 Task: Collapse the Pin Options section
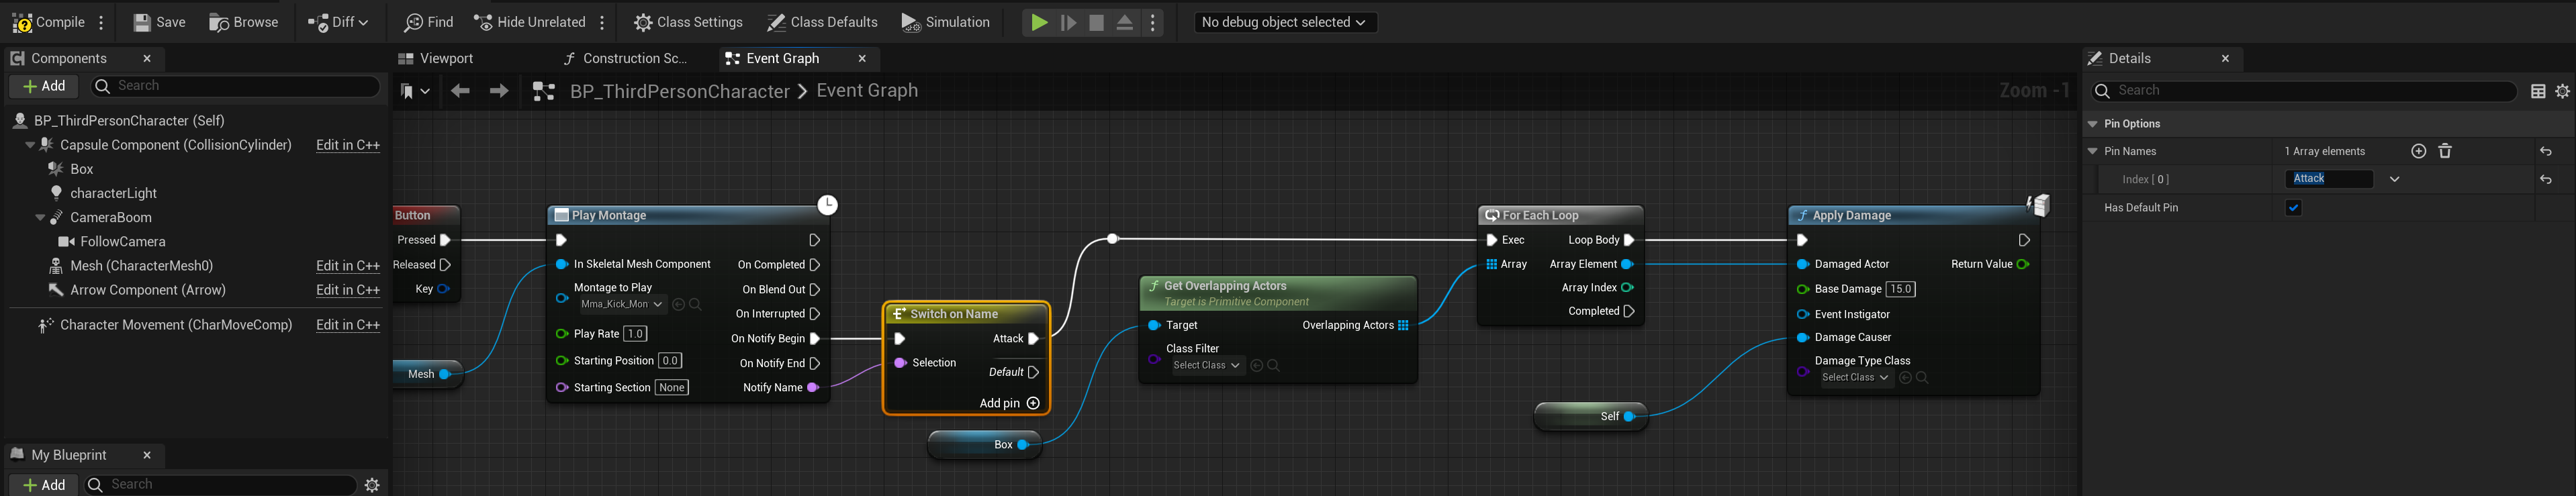click(2092, 124)
